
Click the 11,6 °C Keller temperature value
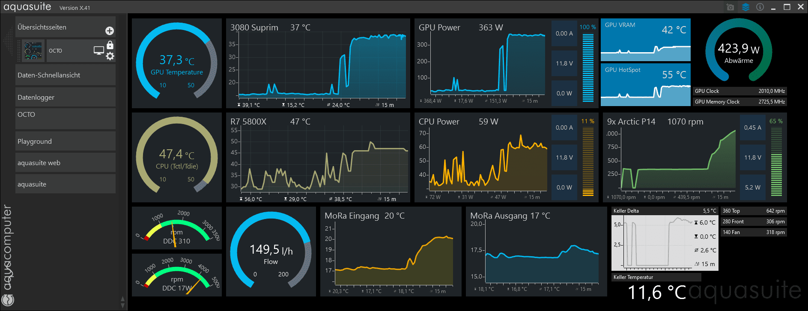657,293
